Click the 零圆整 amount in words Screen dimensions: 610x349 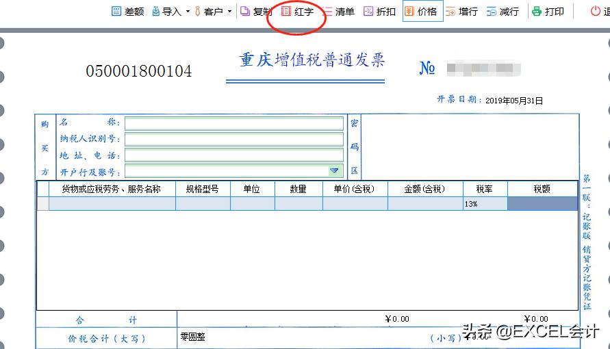192,337
